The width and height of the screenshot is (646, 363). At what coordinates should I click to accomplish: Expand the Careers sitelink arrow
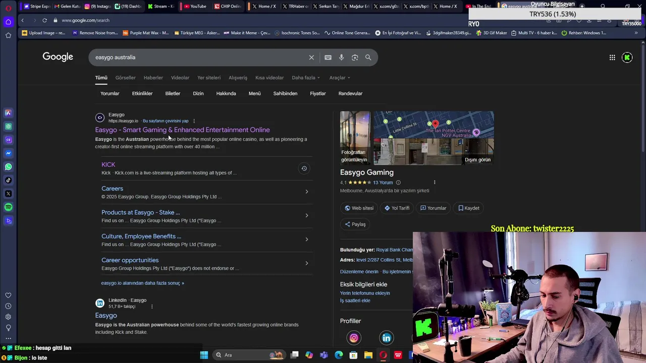pyautogui.click(x=307, y=192)
